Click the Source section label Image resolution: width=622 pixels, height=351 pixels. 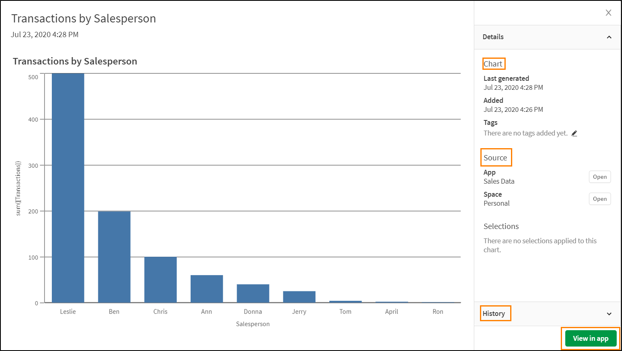pyautogui.click(x=496, y=158)
